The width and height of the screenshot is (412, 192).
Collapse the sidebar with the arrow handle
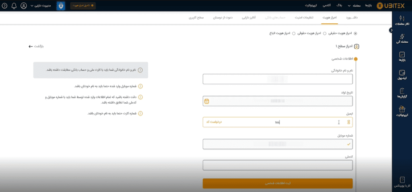click(x=391, y=30)
